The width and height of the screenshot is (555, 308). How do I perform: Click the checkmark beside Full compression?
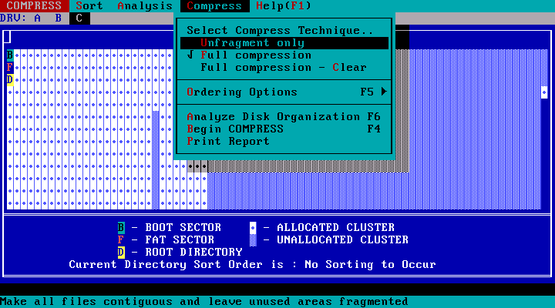pos(190,55)
